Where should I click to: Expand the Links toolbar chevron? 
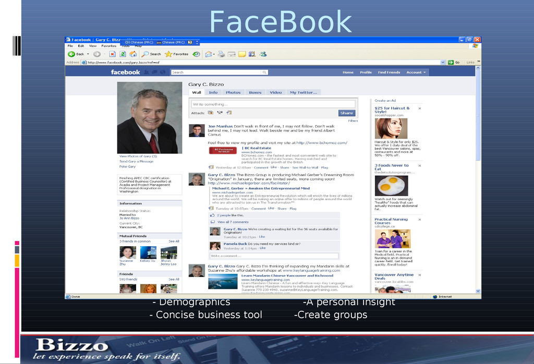point(479,62)
